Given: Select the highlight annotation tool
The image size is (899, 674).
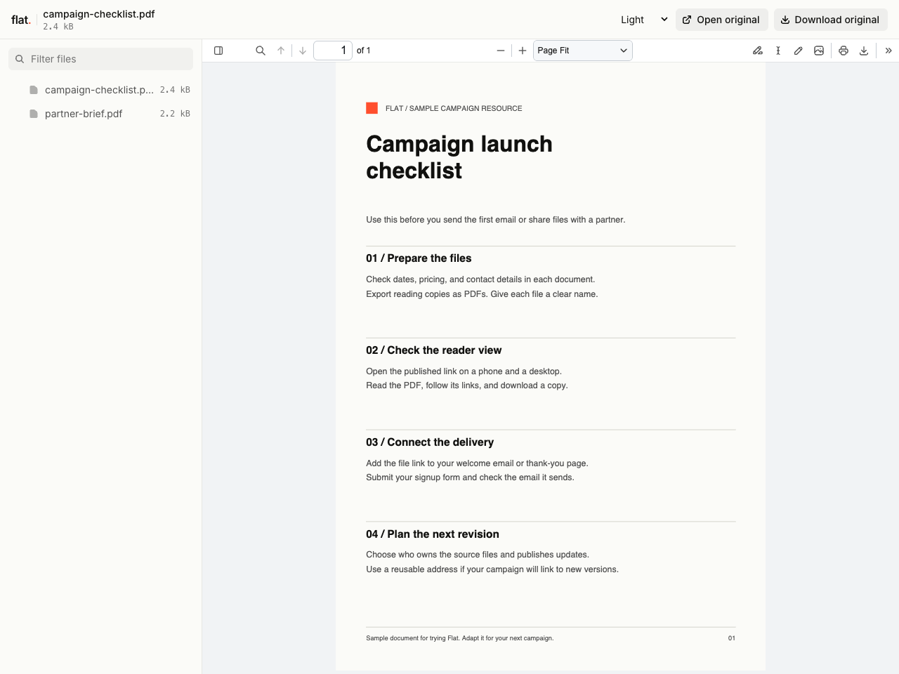Looking at the screenshot, I should pos(758,51).
